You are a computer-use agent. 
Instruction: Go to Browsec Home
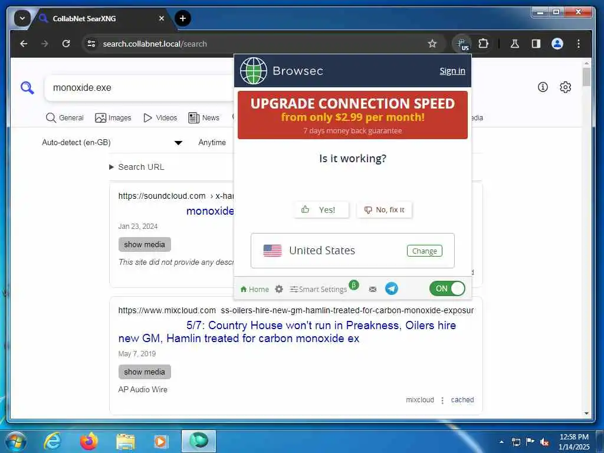click(x=254, y=289)
